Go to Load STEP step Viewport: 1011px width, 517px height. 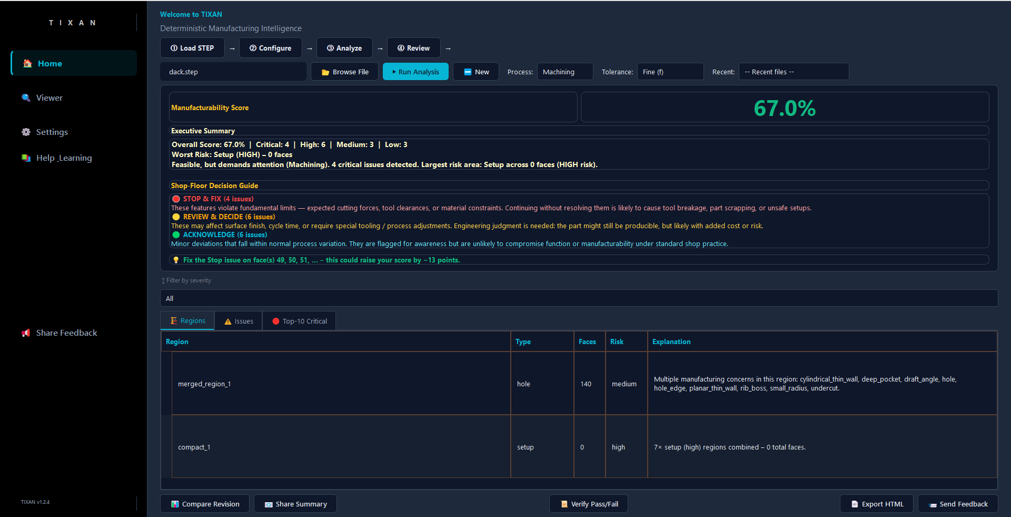(x=192, y=48)
